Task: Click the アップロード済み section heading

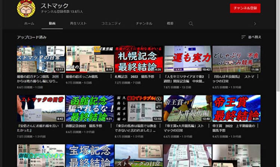Action: click(32, 37)
